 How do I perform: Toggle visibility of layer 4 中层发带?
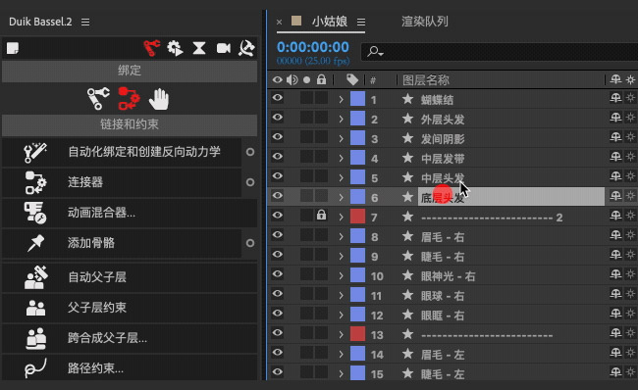tap(278, 157)
